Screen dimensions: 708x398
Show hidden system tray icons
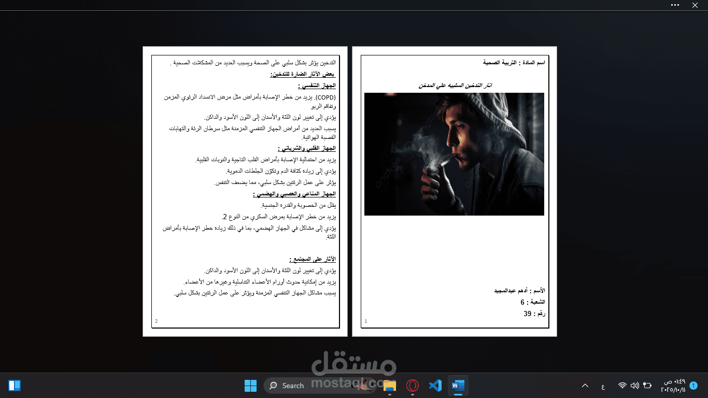click(x=585, y=386)
